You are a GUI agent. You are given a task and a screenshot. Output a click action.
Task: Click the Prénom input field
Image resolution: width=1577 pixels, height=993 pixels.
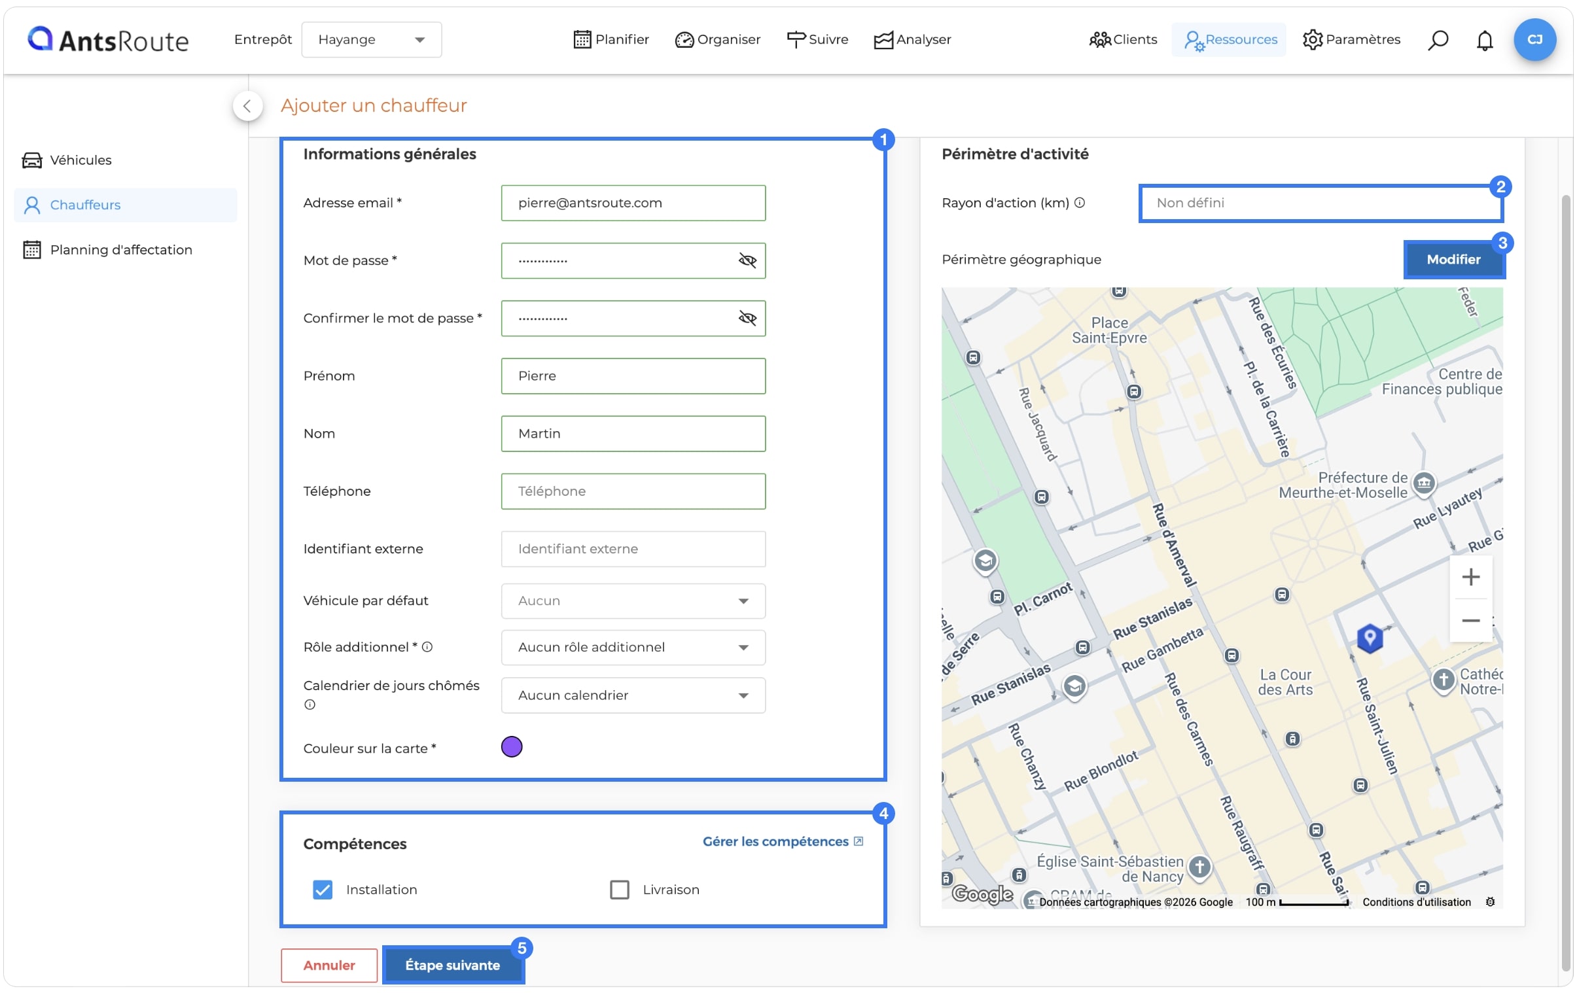click(633, 375)
